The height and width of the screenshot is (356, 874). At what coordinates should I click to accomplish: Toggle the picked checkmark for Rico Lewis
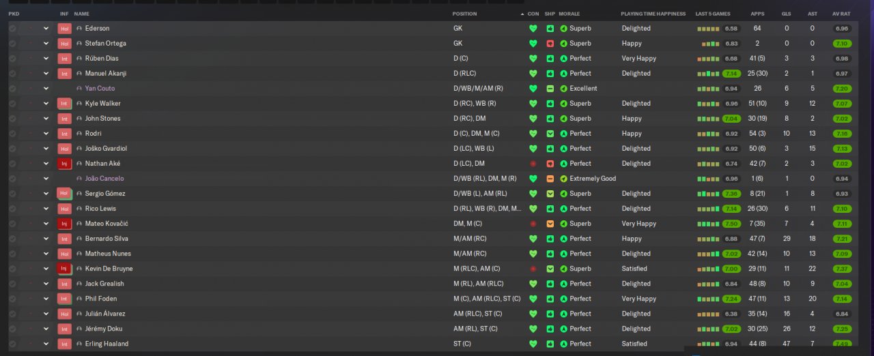[x=12, y=209]
